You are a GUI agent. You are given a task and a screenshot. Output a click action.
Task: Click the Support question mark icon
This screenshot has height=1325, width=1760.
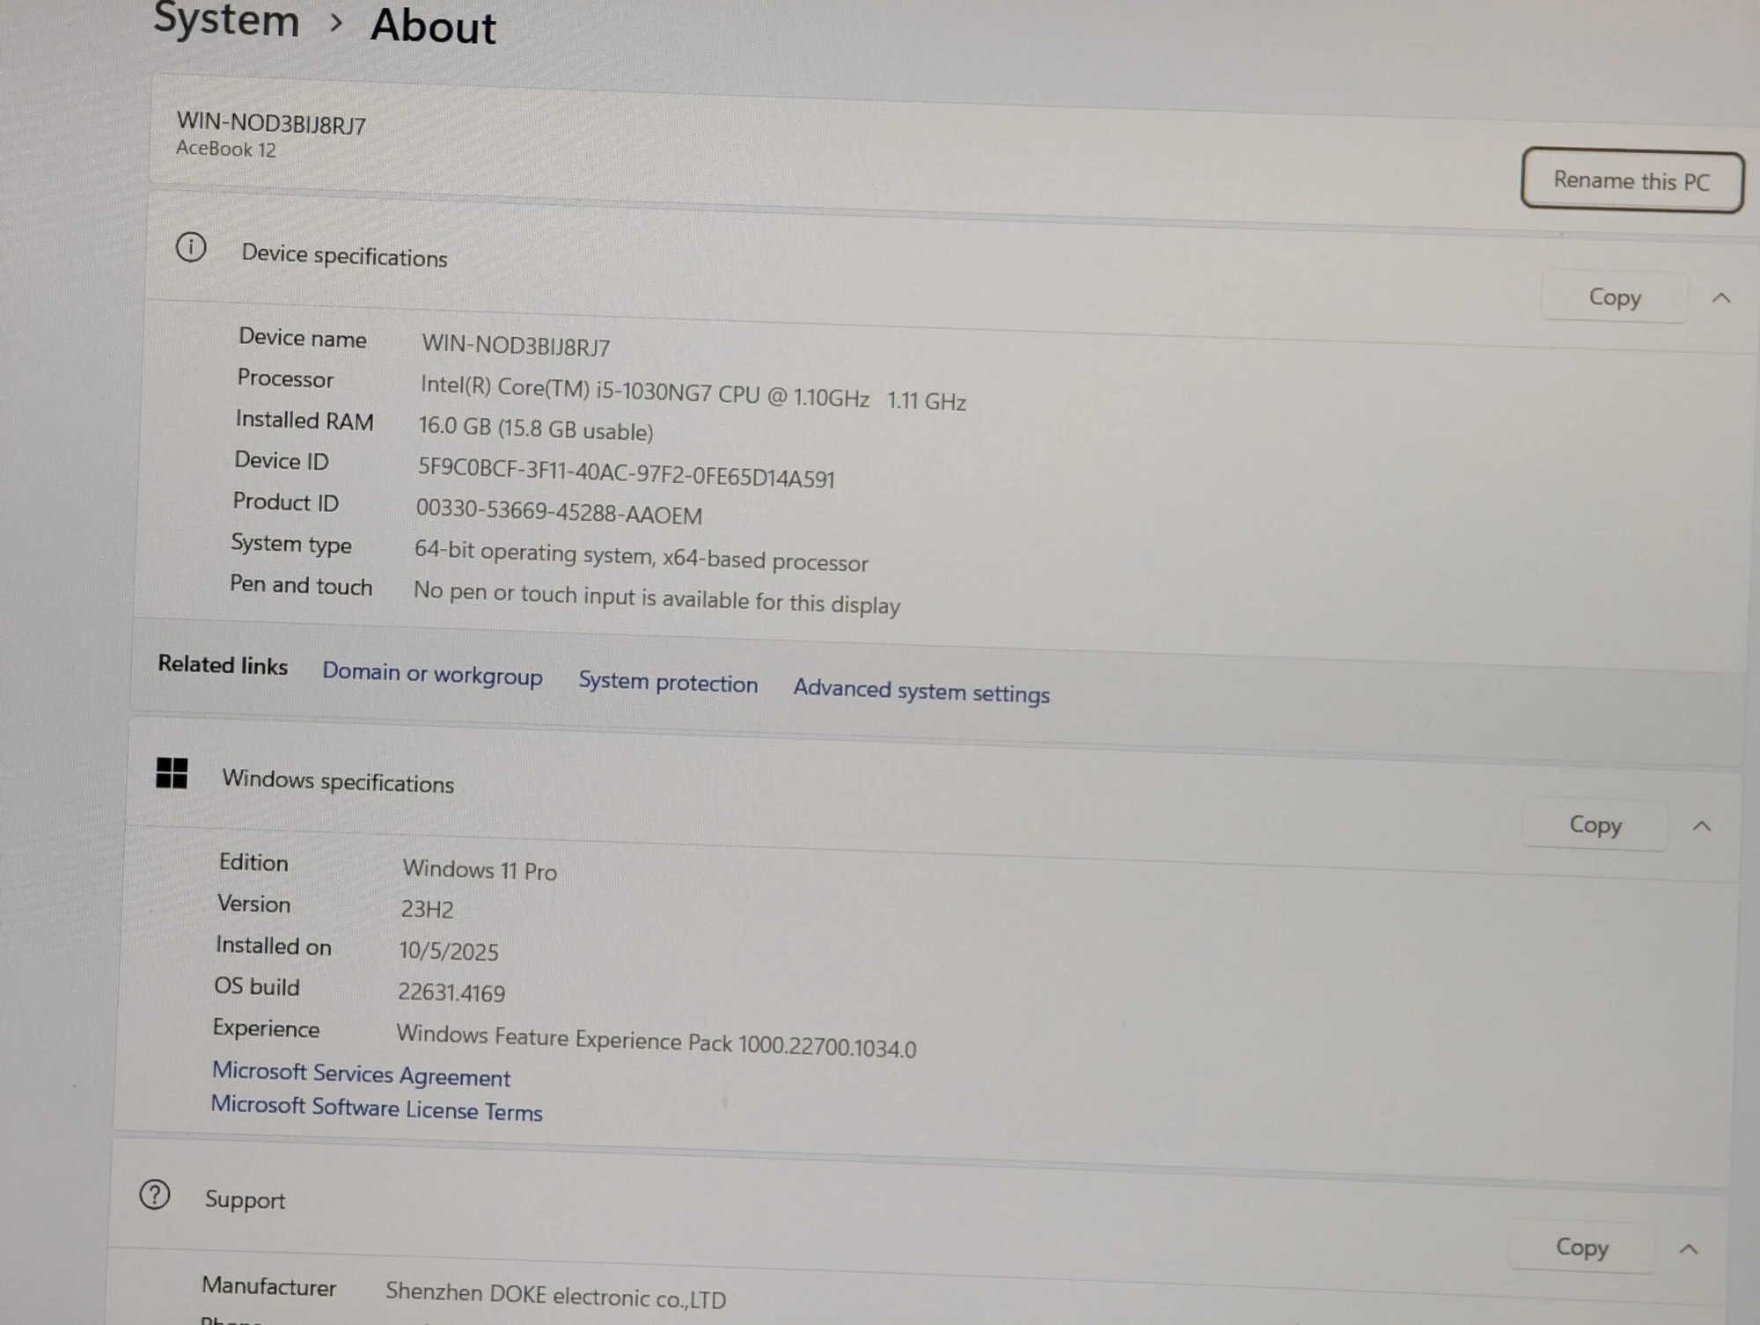pos(155,1195)
